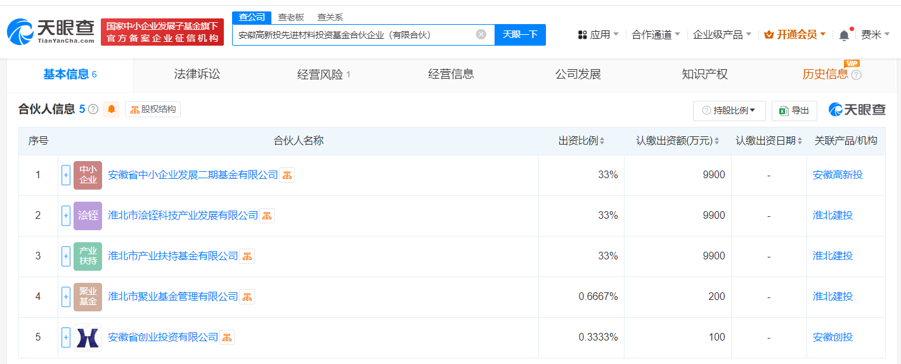Switch to 查公司 search tab
This screenshot has height=364, width=901.
251,17
